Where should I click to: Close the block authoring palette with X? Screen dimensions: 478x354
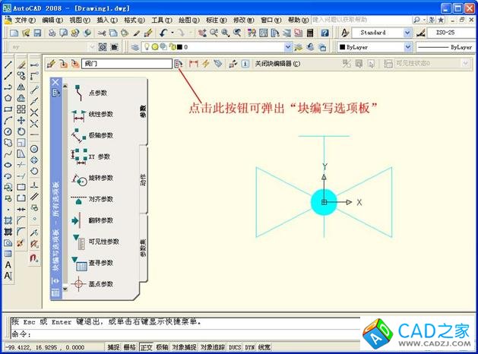click(x=55, y=81)
